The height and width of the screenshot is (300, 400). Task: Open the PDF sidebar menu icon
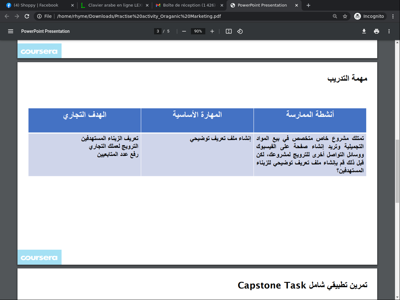[11, 31]
